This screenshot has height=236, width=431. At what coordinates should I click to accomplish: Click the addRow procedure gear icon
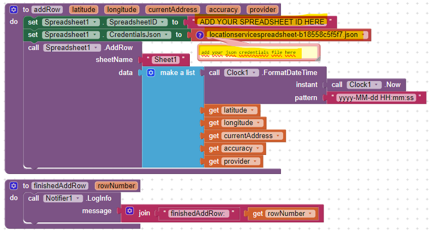click(14, 10)
